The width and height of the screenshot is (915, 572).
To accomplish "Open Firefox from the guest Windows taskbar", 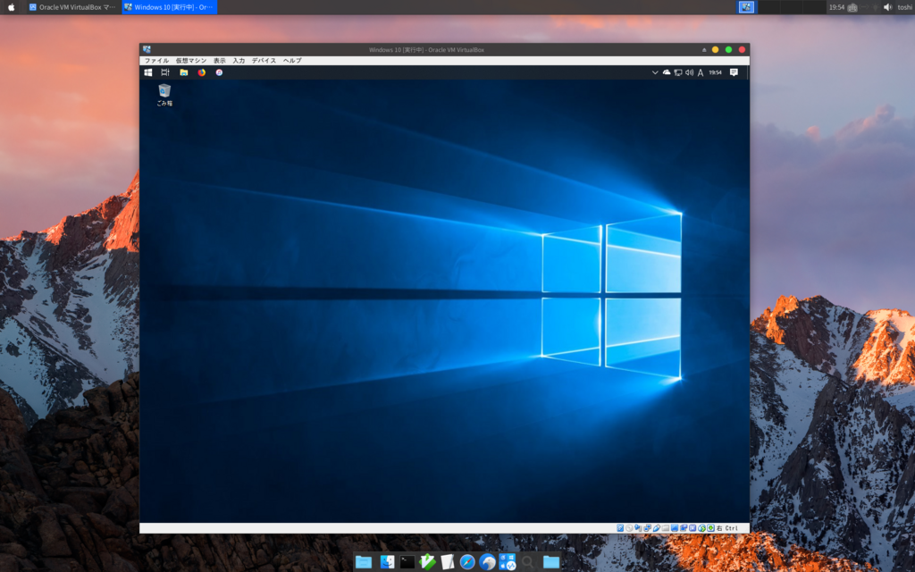I will 201,72.
